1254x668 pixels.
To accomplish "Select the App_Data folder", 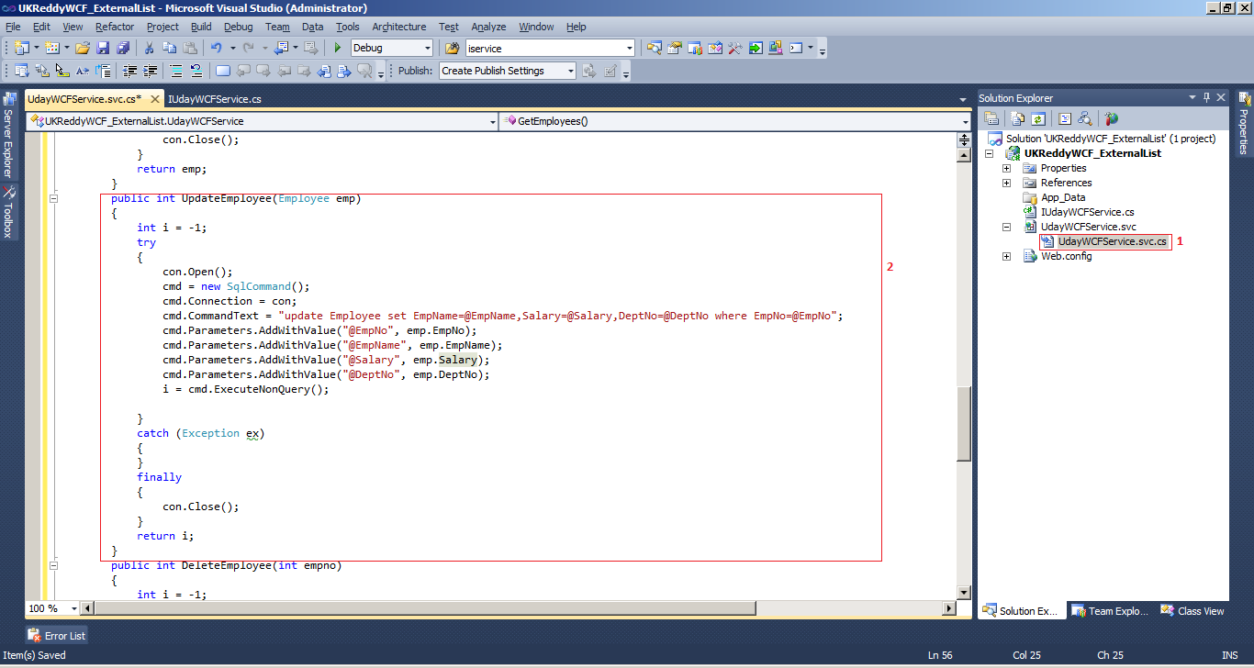I will tap(1062, 197).
